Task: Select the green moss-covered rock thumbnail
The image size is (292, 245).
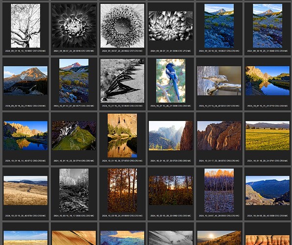Action: pos(74,136)
